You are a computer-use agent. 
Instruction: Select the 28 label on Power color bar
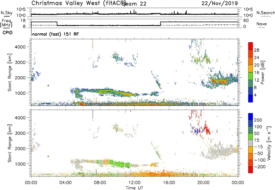(256, 50)
